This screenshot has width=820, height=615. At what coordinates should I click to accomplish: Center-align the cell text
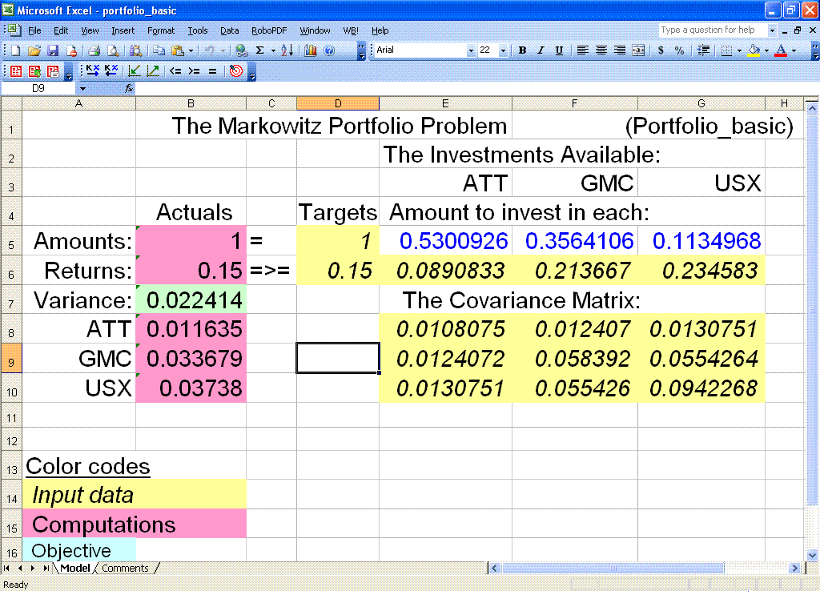[601, 50]
